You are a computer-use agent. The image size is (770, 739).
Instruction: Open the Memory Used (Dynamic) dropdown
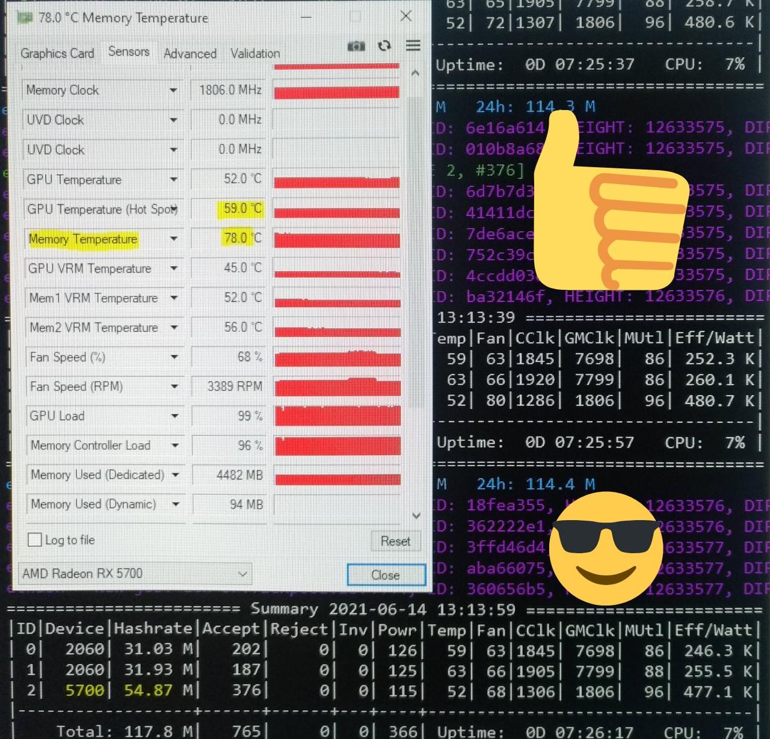coord(176,504)
